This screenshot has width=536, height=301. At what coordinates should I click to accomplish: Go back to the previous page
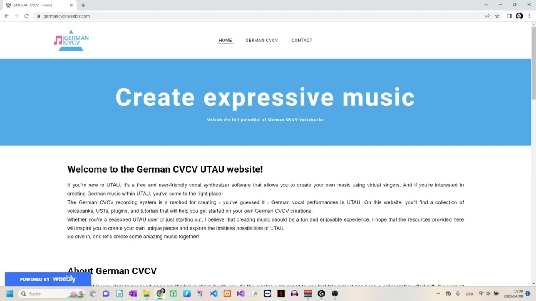click(7, 16)
